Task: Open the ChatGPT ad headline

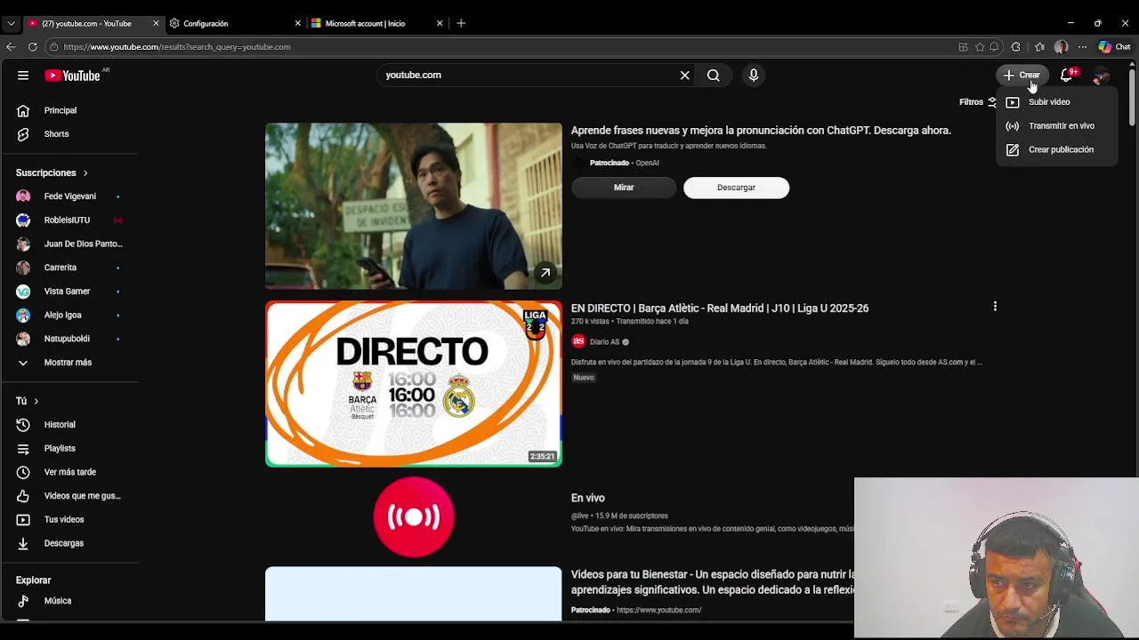Action: pos(761,131)
